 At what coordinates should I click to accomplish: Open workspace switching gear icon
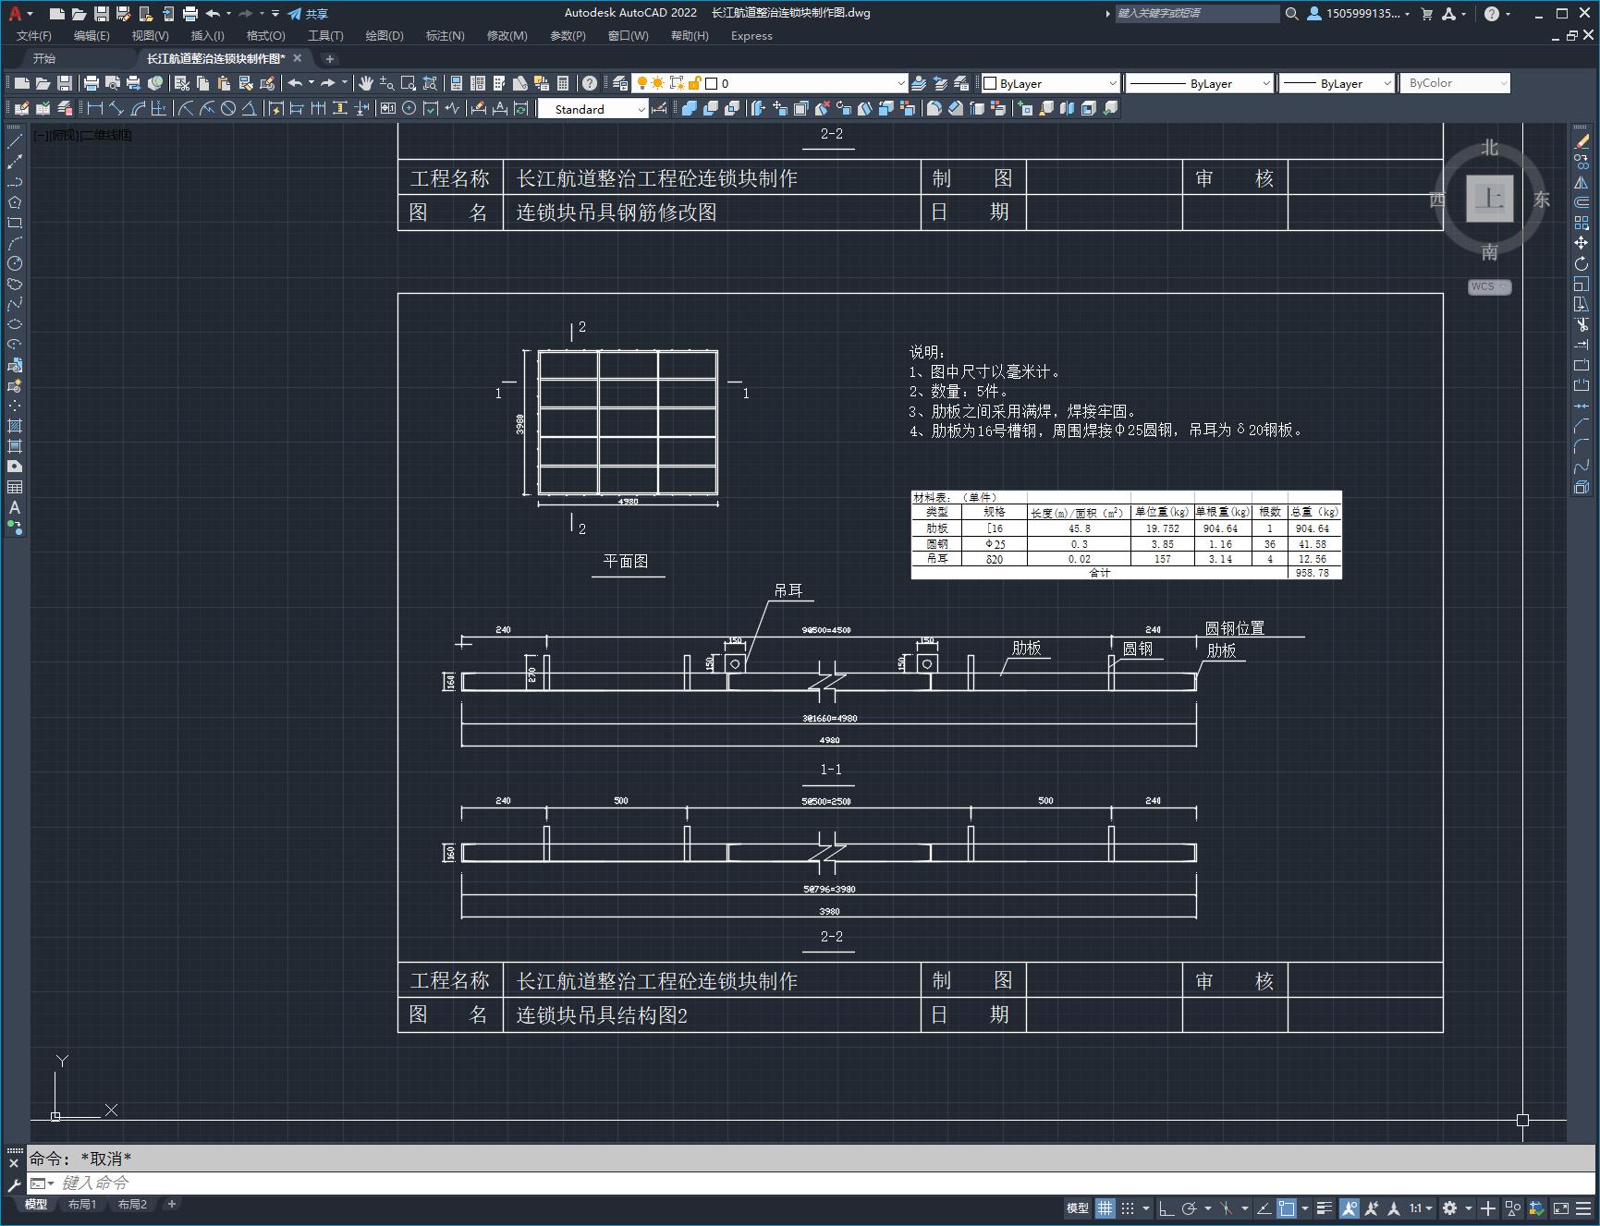click(x=1449, y=1208)
